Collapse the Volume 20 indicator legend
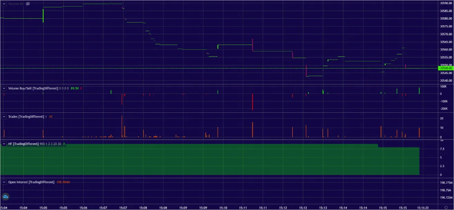The width and height of the screenshot is (454, 210). click(x=4, y=3)
